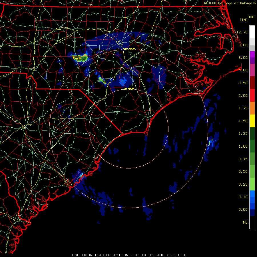The image size is (257, 257).
Task: Select the 1.75 legend value
Action: click(243, 108)
